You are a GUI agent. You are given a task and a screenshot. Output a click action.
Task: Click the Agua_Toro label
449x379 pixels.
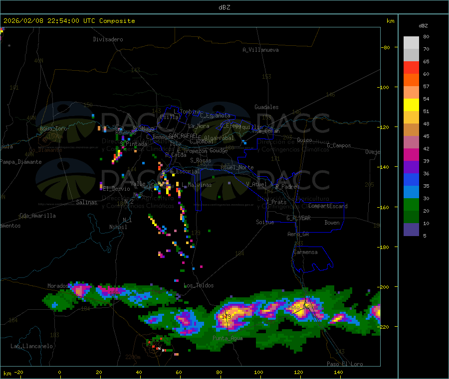click(x=53, y=128)
